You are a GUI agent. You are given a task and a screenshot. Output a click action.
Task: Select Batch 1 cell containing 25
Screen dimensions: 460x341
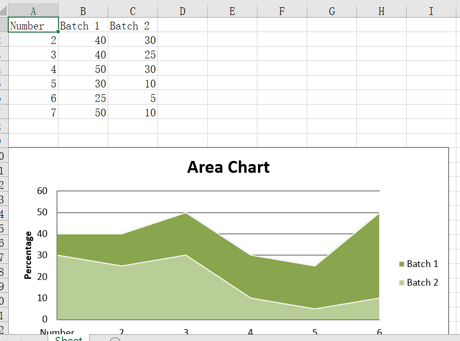(83, 97)
